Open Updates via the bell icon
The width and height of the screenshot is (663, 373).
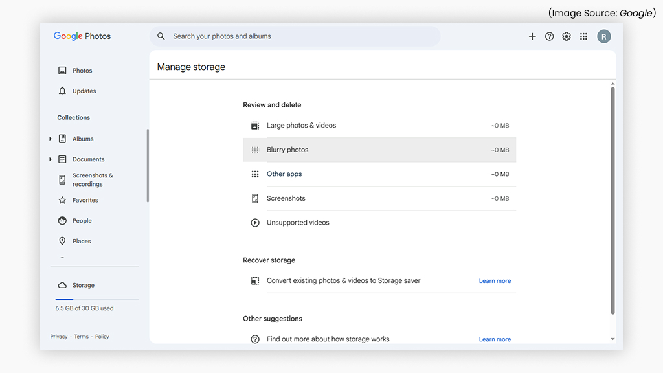click(62, 91)
